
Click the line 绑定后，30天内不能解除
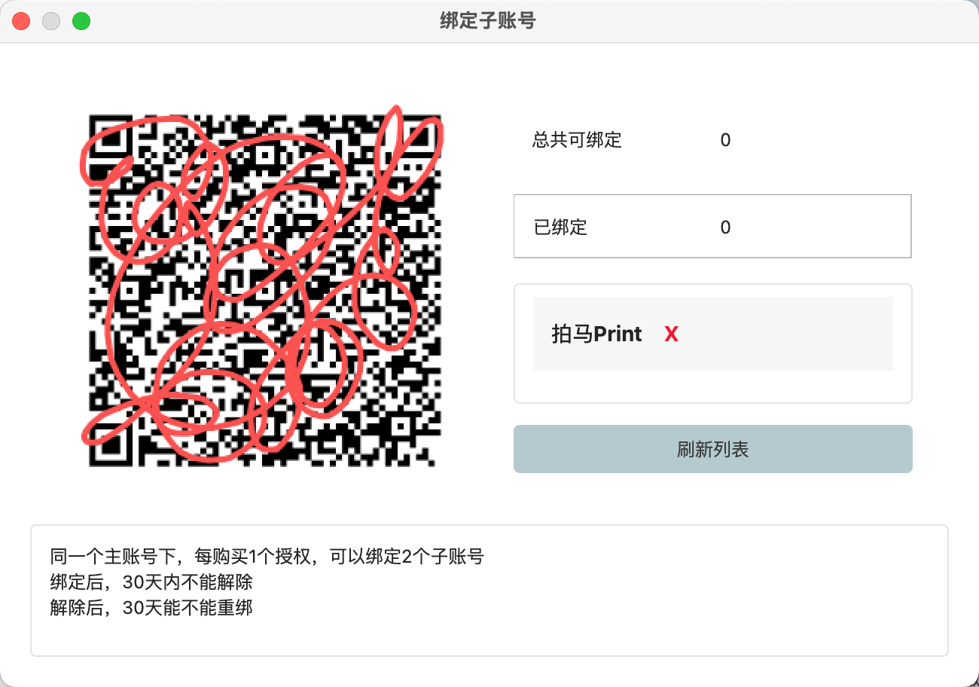click(x=151, y=582)
